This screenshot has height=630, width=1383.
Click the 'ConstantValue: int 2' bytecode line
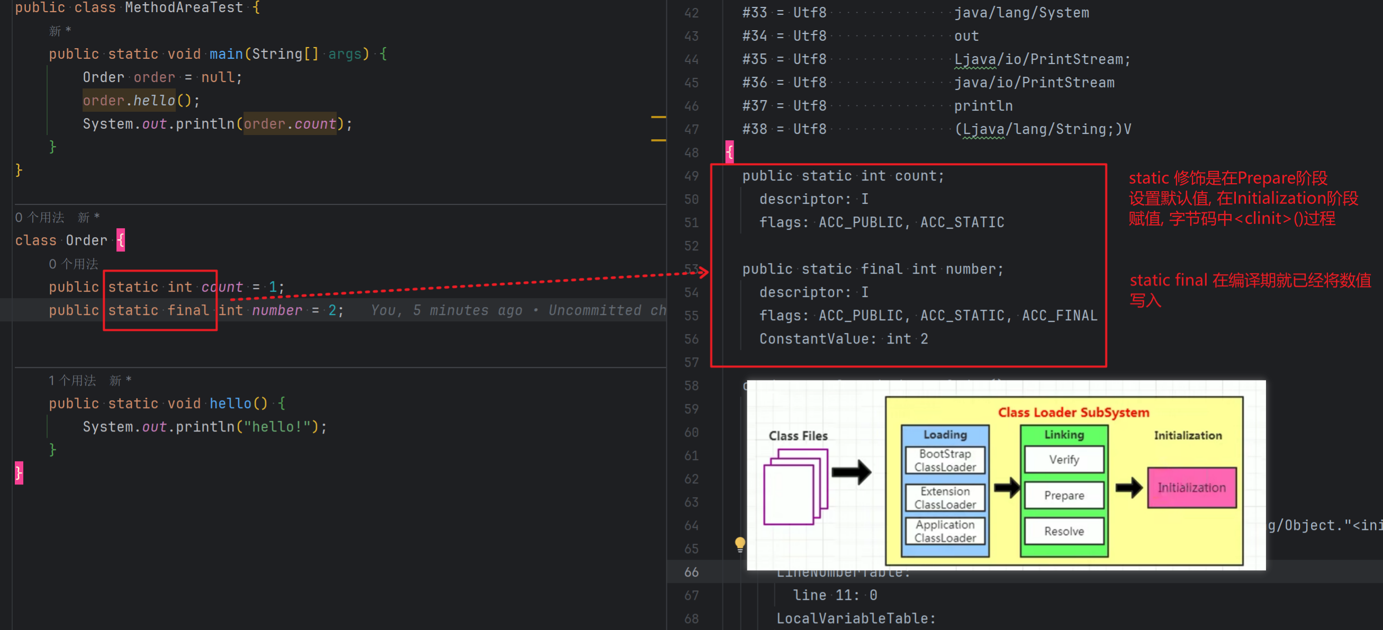click(x=843, y=338)
